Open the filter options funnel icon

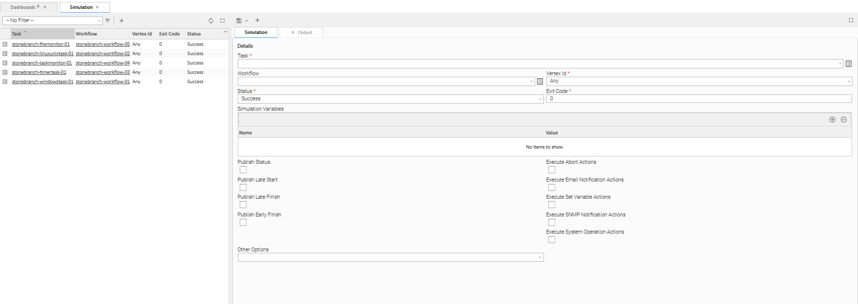coord(108,21)
